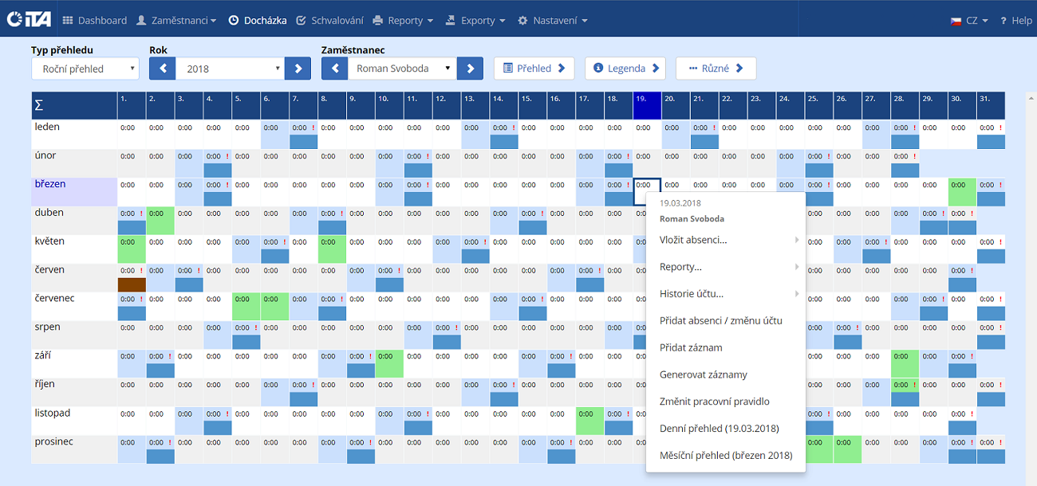Expand the Roman Svoboda employee dropdown
This screenshot has width=1037, height=486.
[402, 69]
